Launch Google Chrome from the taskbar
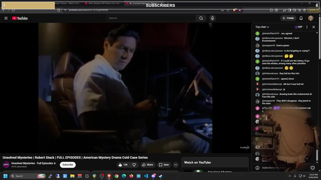 [x=117, y=176]
